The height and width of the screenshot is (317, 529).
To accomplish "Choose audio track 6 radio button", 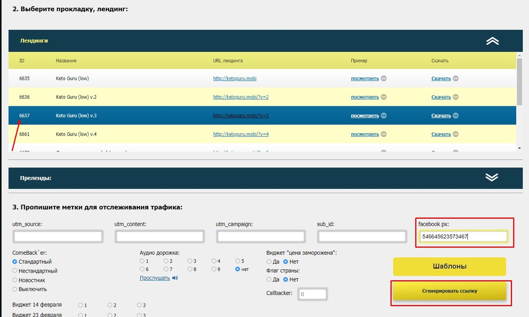I will tap(142, 269).
